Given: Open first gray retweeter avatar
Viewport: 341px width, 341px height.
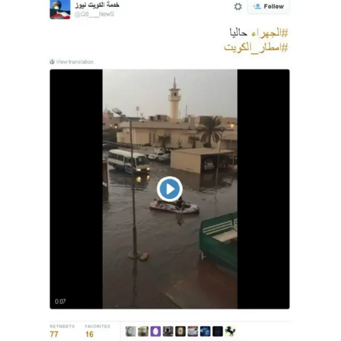Looking at the screenshot, I should (131, 331).
